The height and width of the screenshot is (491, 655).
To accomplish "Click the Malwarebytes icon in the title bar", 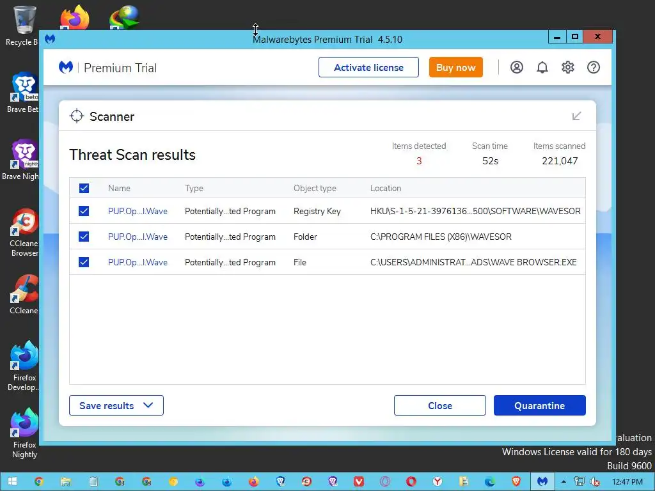I will (x=50, y=39).
